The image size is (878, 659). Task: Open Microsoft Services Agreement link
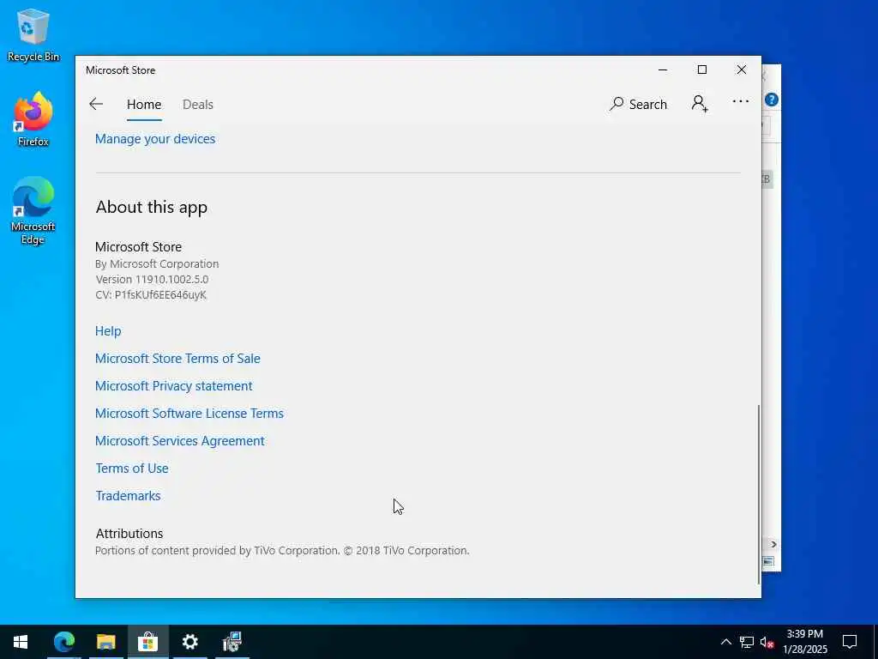pyautogui.click(x=180, y=441)
